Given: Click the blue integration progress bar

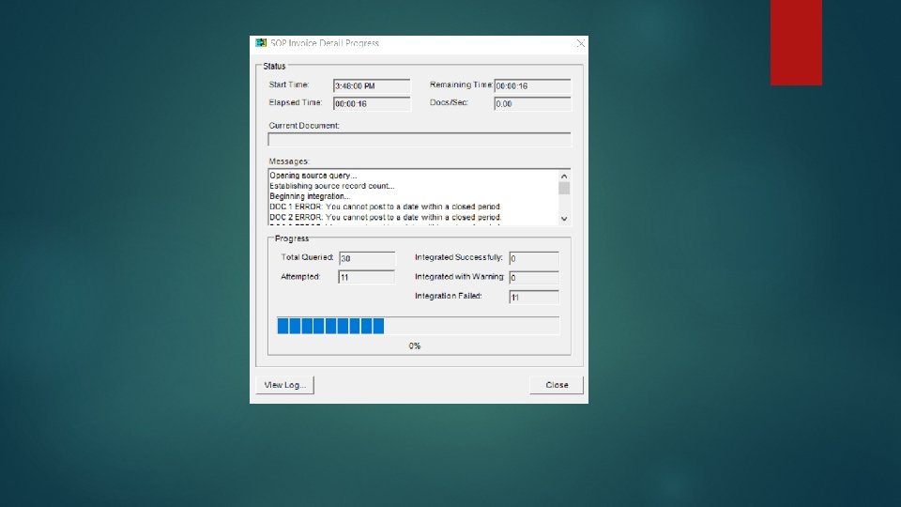Looking at the screenshot, I should (x=418, y=326).
